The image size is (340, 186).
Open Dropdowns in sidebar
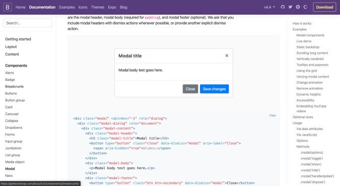14,128
